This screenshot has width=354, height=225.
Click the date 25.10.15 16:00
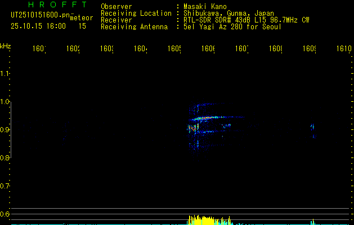pos(38,26)
